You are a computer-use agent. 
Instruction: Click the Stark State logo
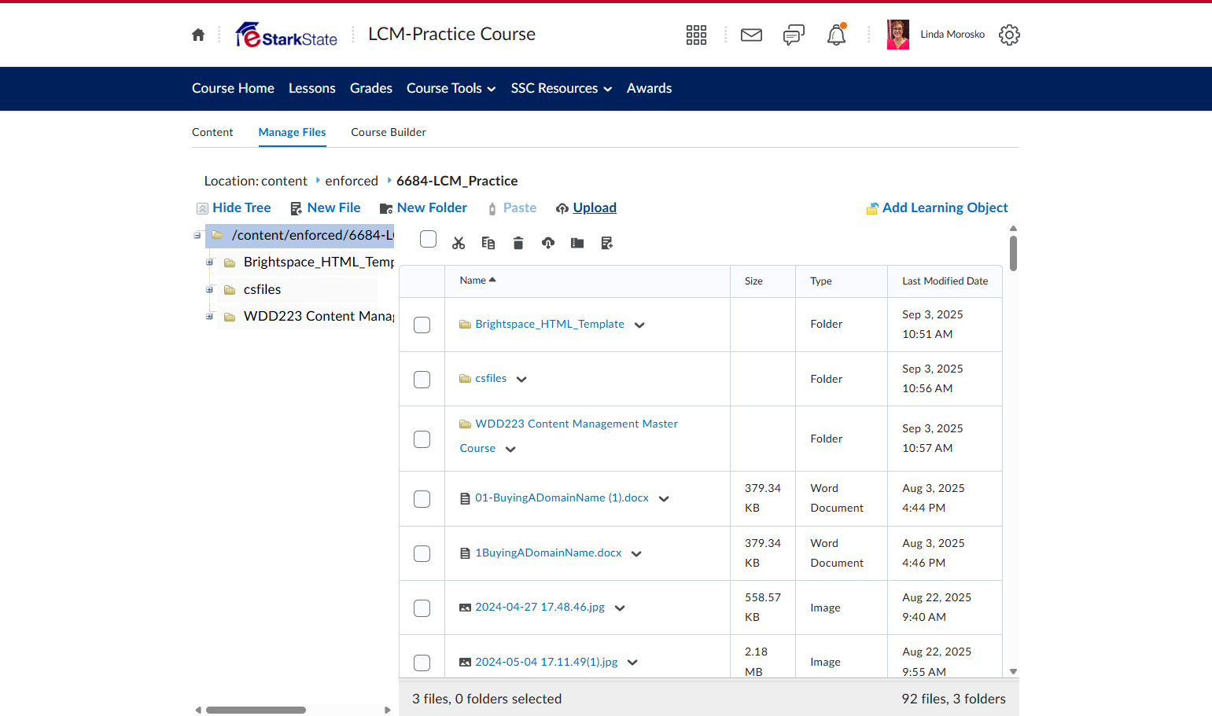tap(286, 35)
